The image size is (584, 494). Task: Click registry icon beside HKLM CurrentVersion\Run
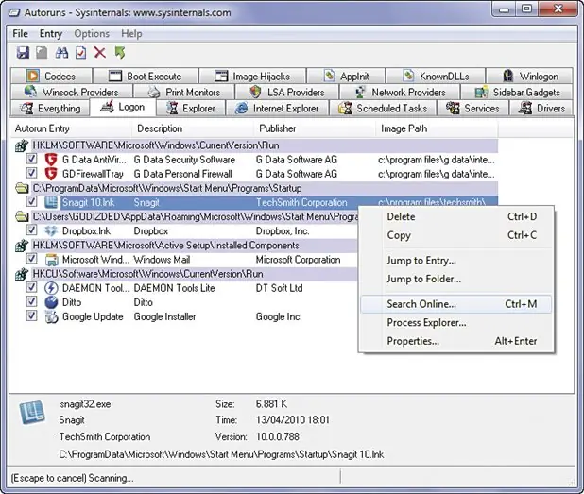pyautogui.click(x=22, y=145)
